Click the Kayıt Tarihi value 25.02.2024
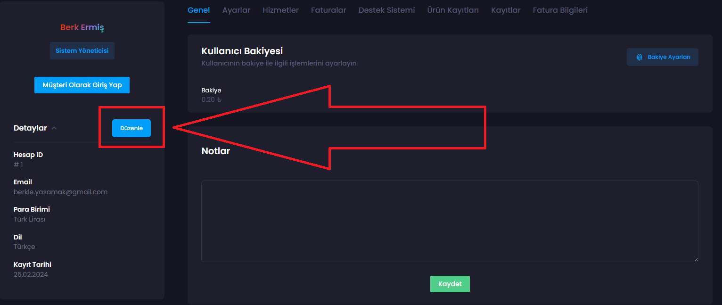The height and width of the screenshot is (305, 722). coord(31,274)
